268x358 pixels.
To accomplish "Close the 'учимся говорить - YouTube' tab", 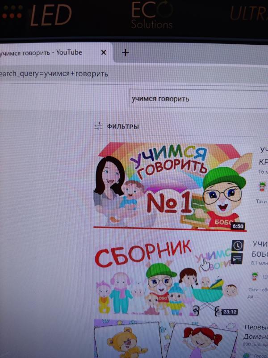I will tap(104, 52).
